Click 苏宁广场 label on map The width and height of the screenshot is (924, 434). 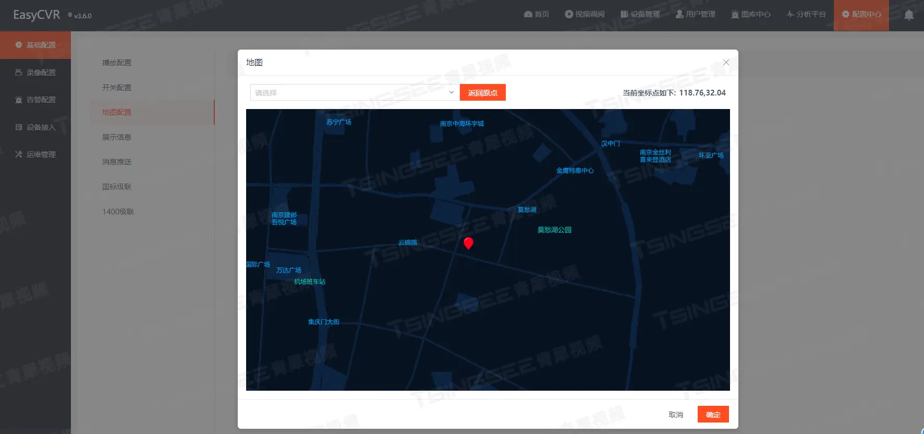tap(339, 122)
